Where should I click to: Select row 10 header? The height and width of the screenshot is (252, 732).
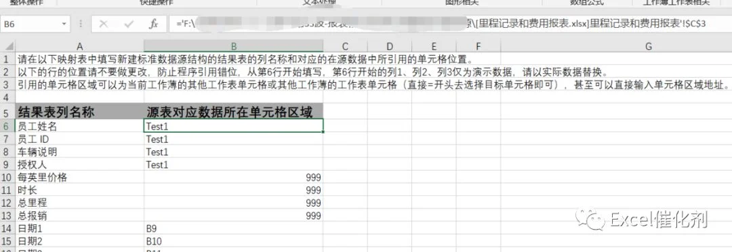pos(7,177)
